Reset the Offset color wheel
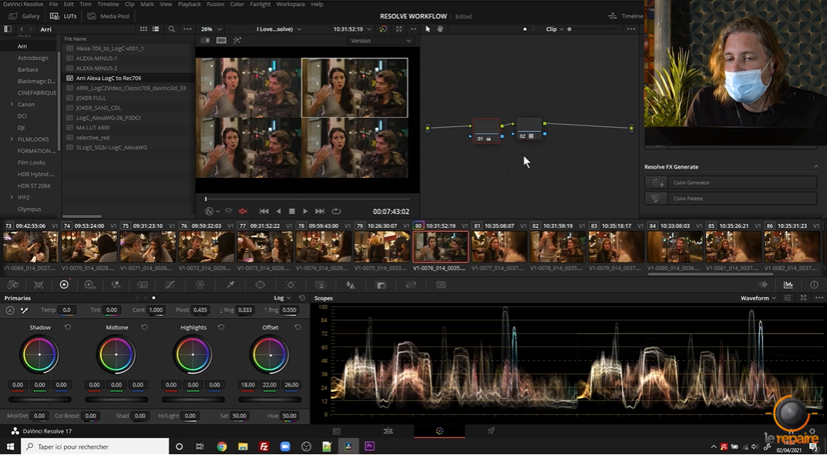Screen dimensions: 827x455 point(298,327)
